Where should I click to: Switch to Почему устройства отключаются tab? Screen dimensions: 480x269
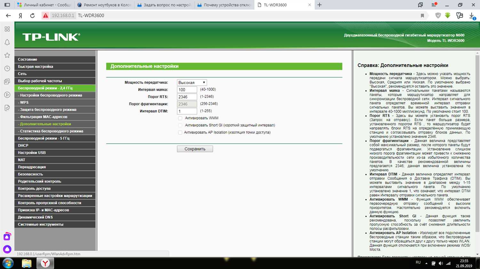click(224, 5)
